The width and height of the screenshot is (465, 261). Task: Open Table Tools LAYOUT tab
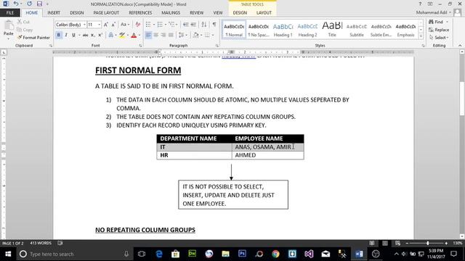tap(264, 13)
